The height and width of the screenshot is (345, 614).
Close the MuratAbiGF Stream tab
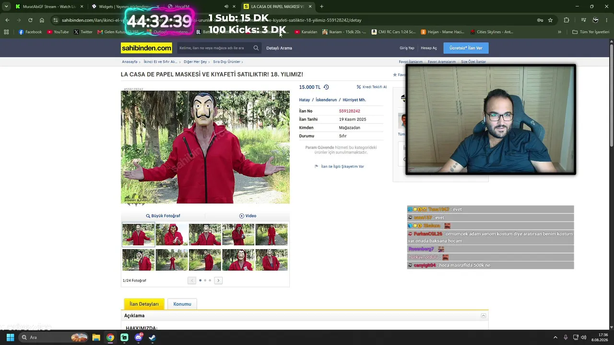[x=82, y=7]
